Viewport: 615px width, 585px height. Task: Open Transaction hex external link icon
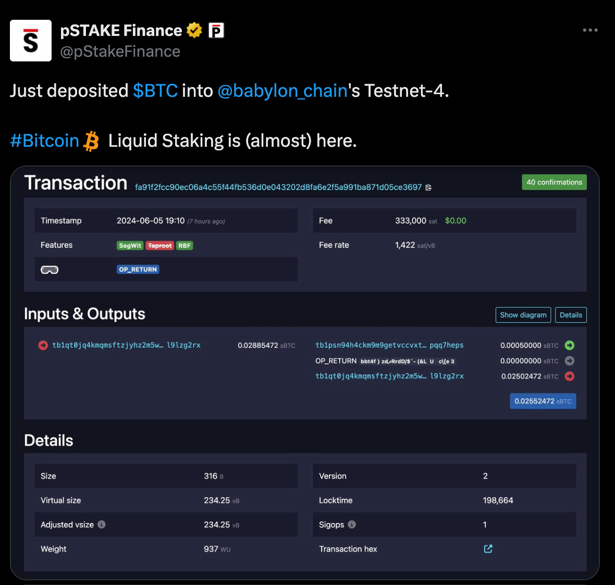pos(488,549)
